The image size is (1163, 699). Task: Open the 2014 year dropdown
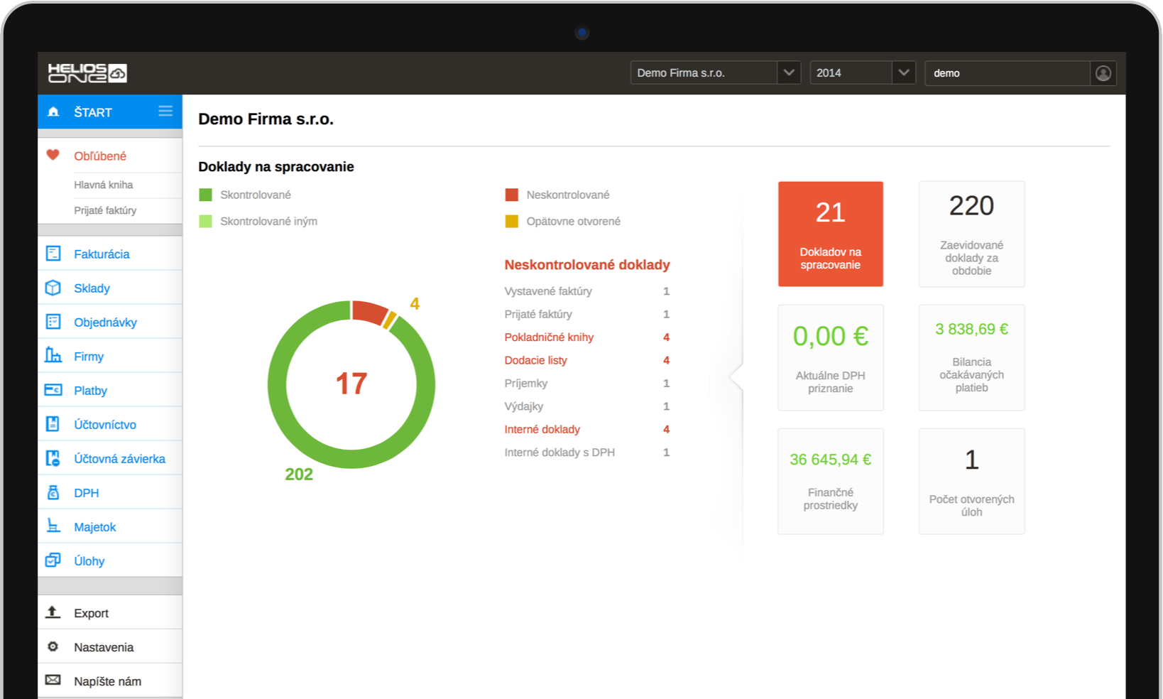pyautogui.click(x=903, y=73)
